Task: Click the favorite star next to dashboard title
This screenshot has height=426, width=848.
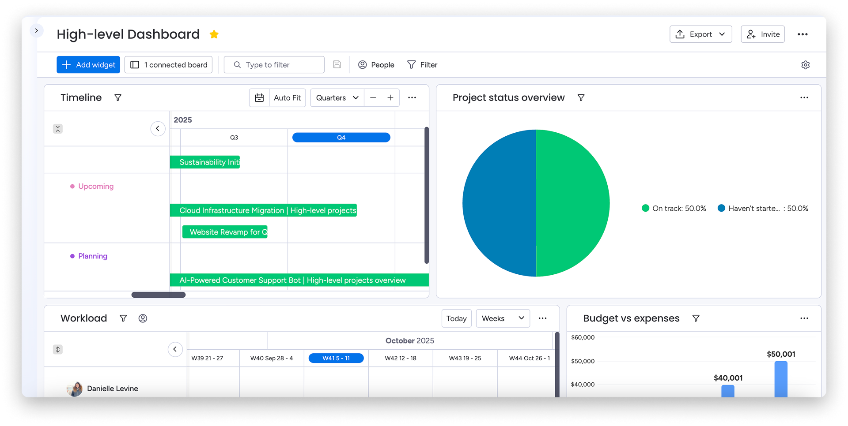Action: pos(214,34)
